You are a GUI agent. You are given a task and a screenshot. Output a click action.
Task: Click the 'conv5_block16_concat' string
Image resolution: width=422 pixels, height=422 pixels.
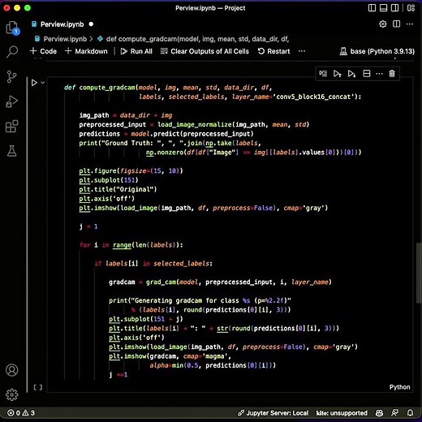pos(313,97)
